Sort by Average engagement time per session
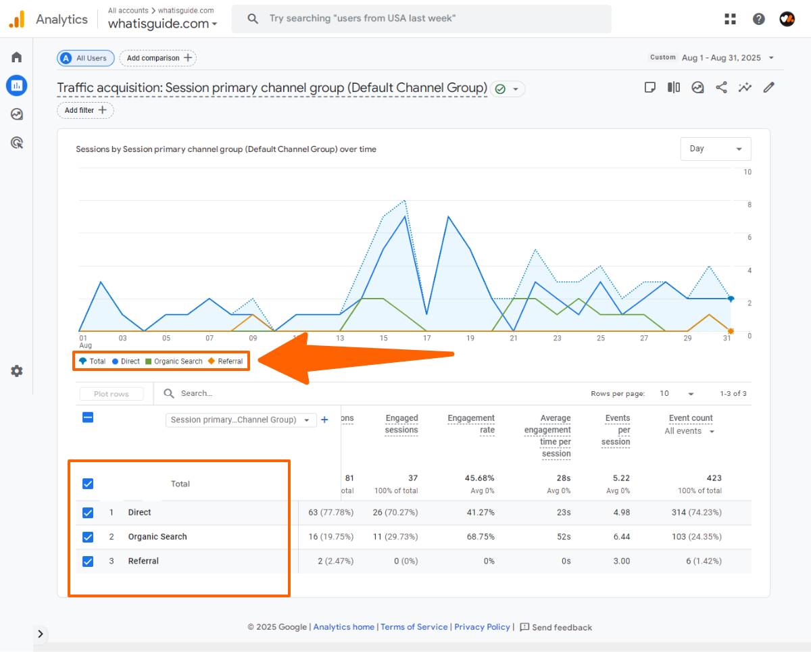The height and width of the screenshot is (652, 811). coord(547,436)
